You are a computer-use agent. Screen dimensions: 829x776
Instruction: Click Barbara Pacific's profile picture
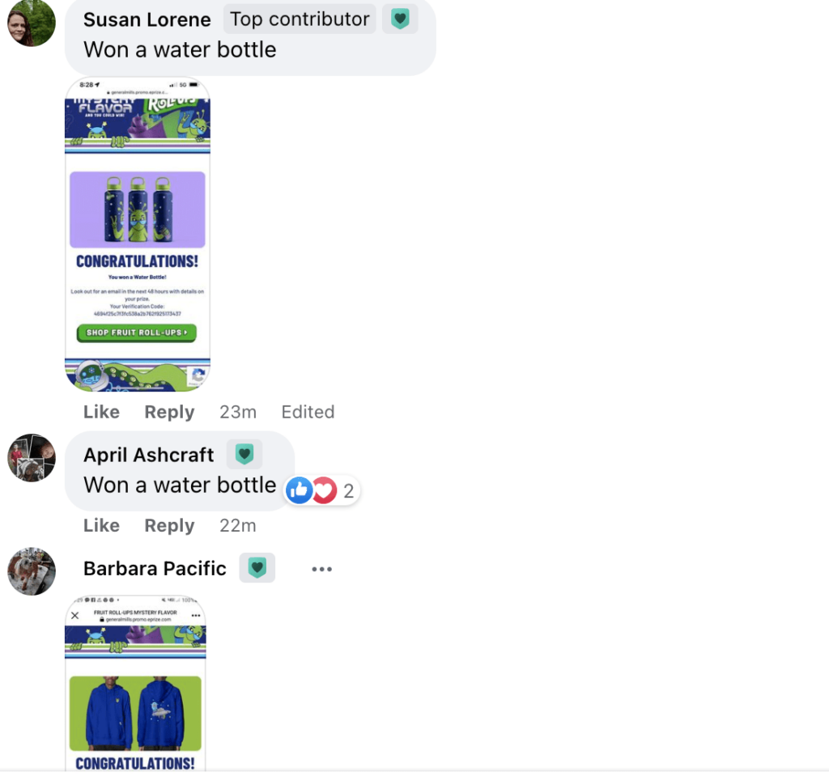(x=32, y=571)
